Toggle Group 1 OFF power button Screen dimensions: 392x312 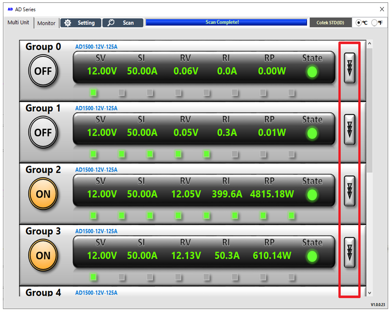(43, 133)
